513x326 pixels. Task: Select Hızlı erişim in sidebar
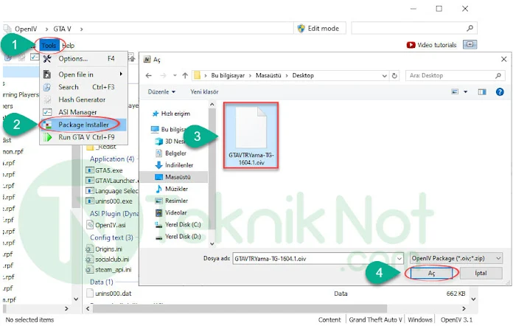[x=175, y=114]
